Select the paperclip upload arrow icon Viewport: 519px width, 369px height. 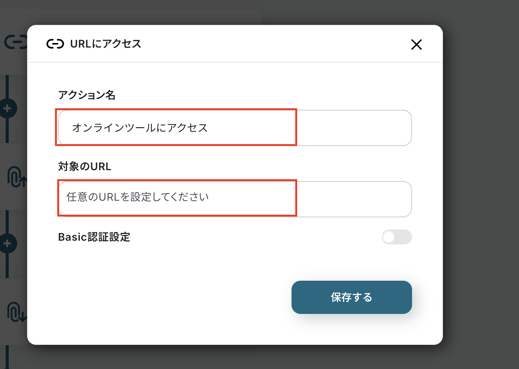point(16,177)
